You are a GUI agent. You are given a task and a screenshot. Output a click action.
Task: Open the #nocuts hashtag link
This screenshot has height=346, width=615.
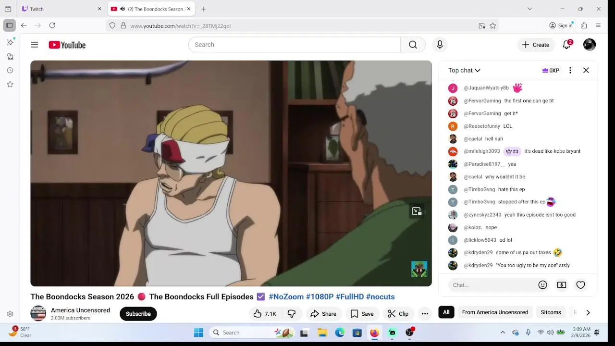coord(381,297)
